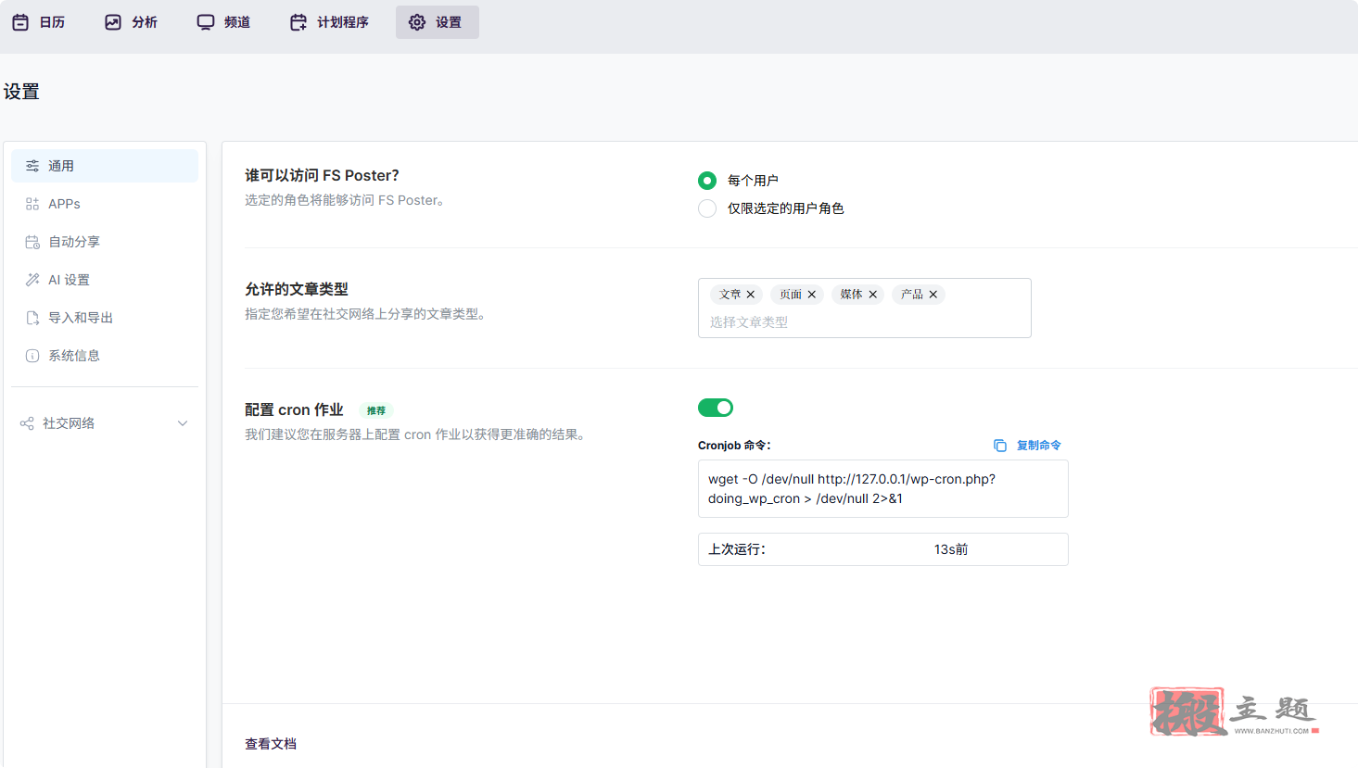Go to the 频道 tab
This screenshot has width=1358, height=768.
pos(224,22)
